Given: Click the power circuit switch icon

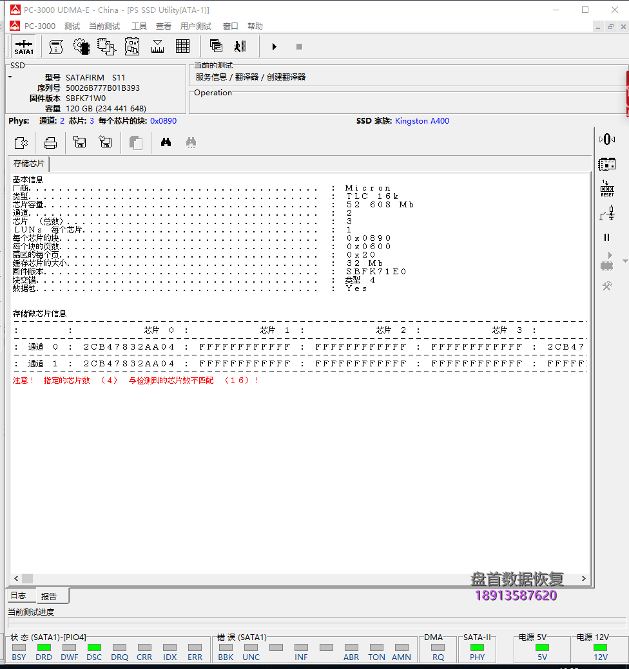Looking at the screenshot, I should tap(607, 213).
